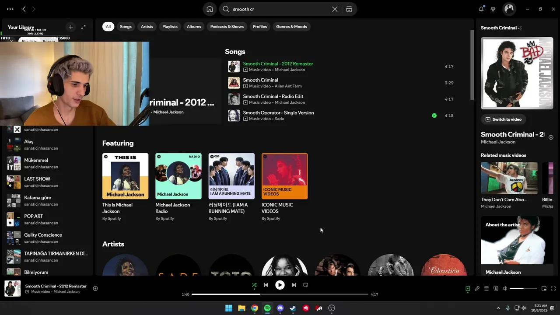Image resolution: width=560 pixels, height=315 pixels.
Task: Open ICONIC MUSIC VIDEOS playlist
Action: [x=284, y=187]
